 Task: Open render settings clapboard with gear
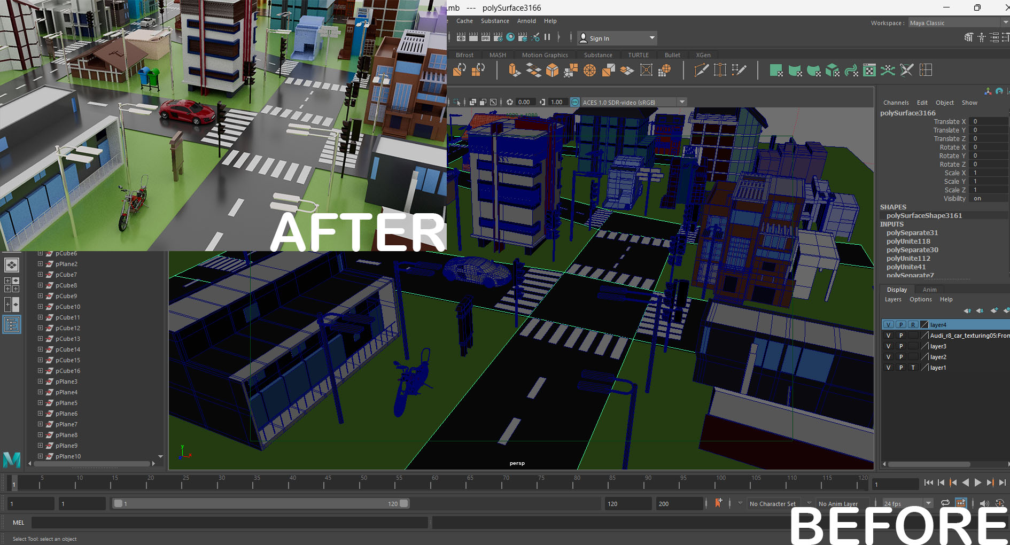[x=498, y=37]
